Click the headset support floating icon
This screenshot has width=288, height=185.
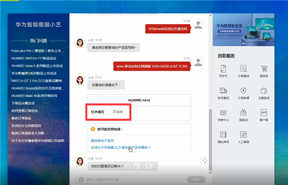(x=204, y=161)
